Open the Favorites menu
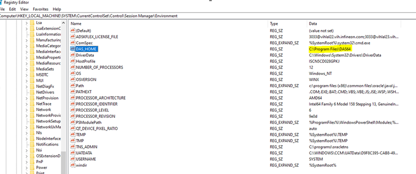Viewport: 416px width, 174px height. click(41, 9)
